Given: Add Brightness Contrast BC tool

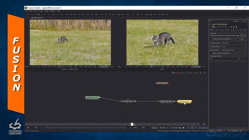Looking at the screenshot, I should click(102, 14).
